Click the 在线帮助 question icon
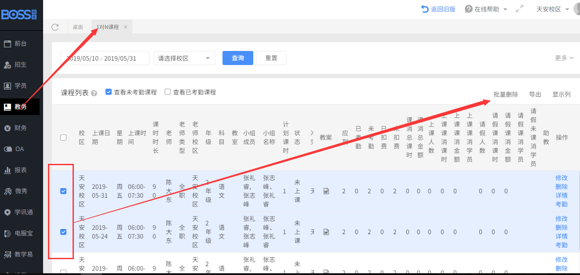Image resolution: width=580 pixels, height=275 pixels. pyautogui.click(x=468, y=9)
